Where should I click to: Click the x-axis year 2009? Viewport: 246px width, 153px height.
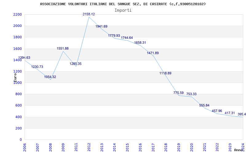coord(63,147)
